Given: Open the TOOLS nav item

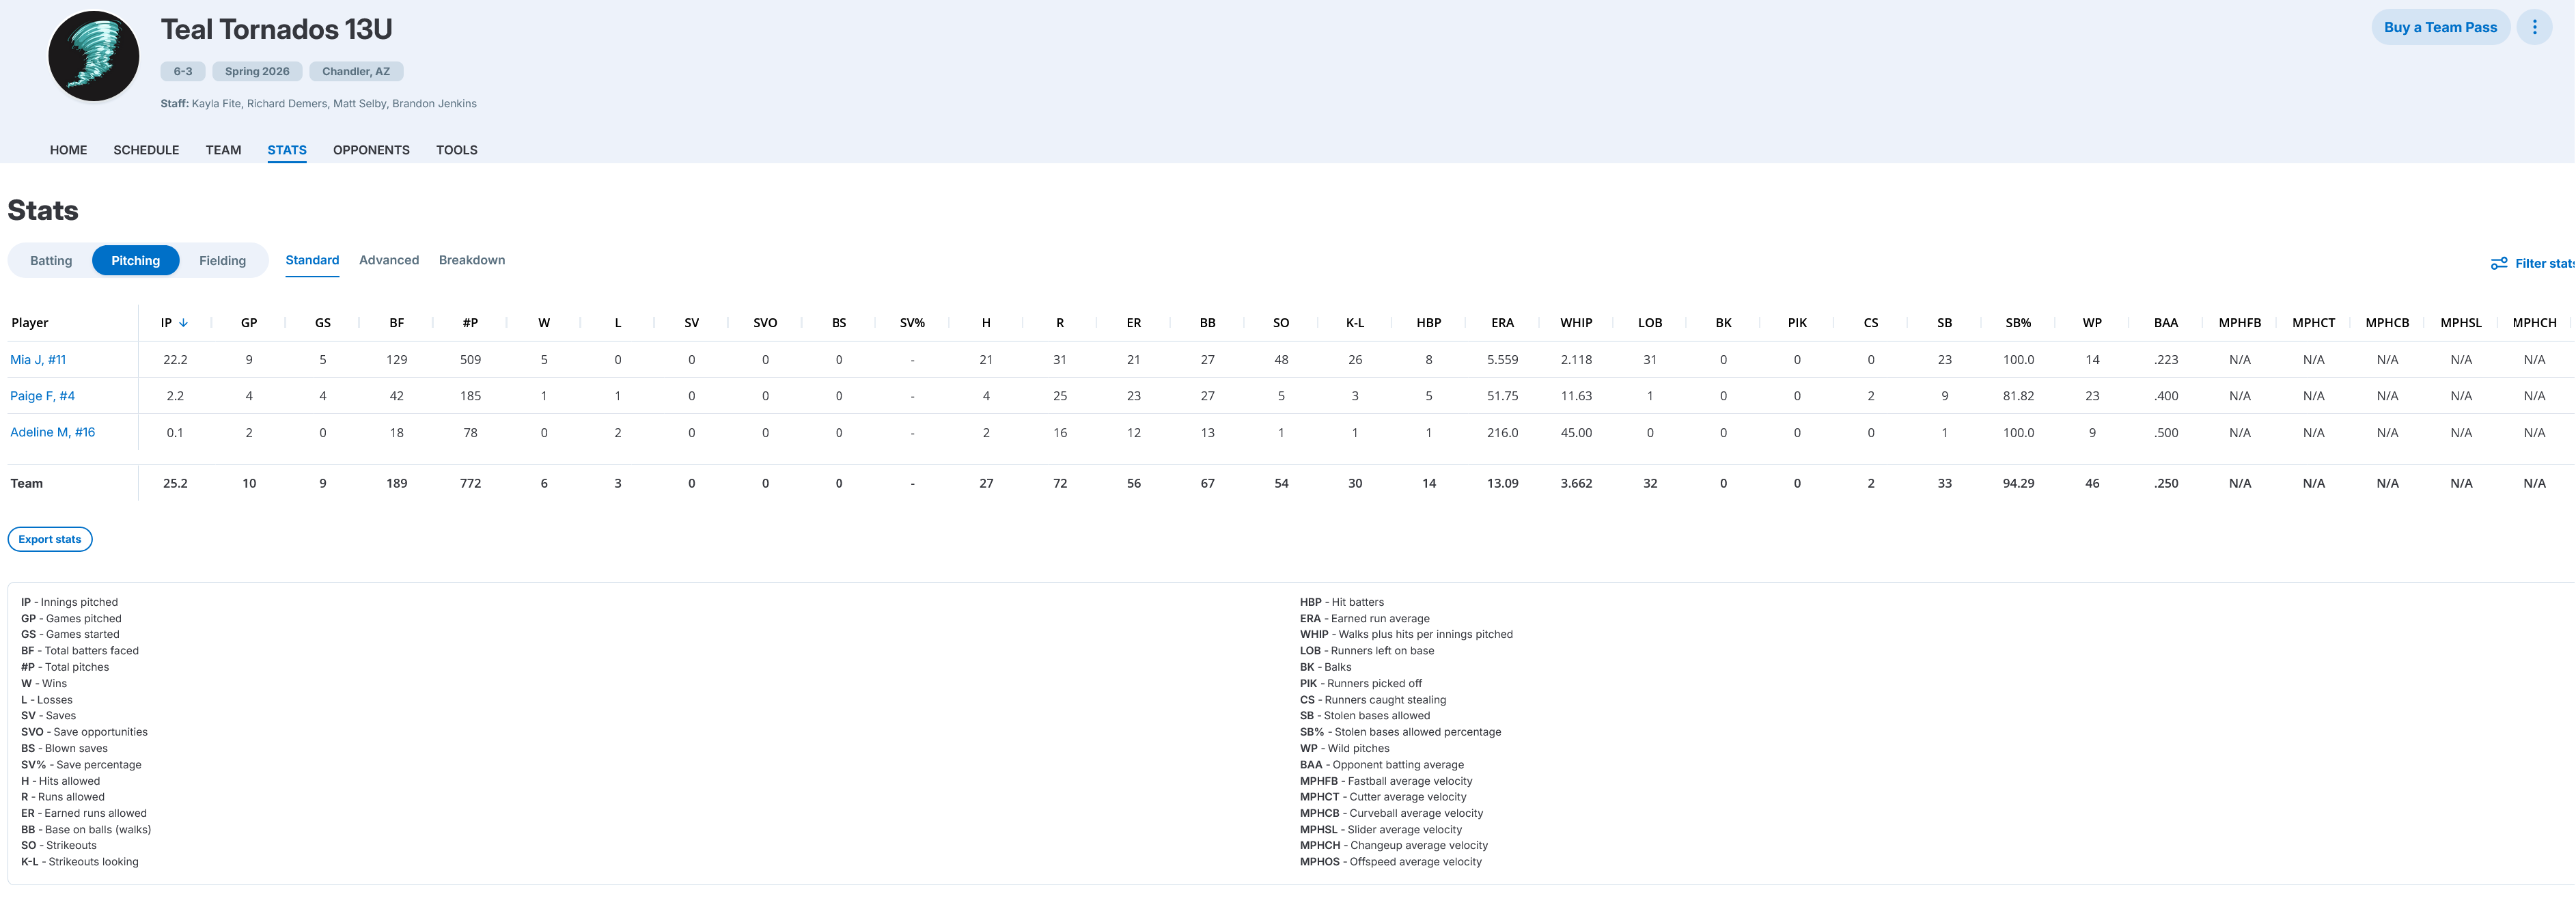Looking at the screenshot, I should tap(456, 150).
